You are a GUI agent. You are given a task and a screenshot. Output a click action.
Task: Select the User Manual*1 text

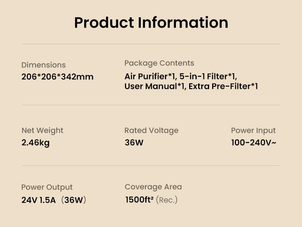click(155, 86)
